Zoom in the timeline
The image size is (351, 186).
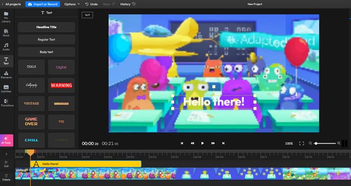point(339,143)
